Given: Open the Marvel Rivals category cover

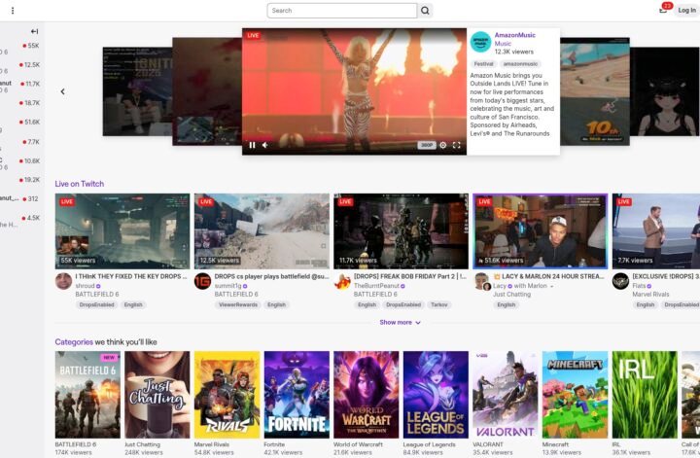Looking at the screenshot, I should click(227, 395).
